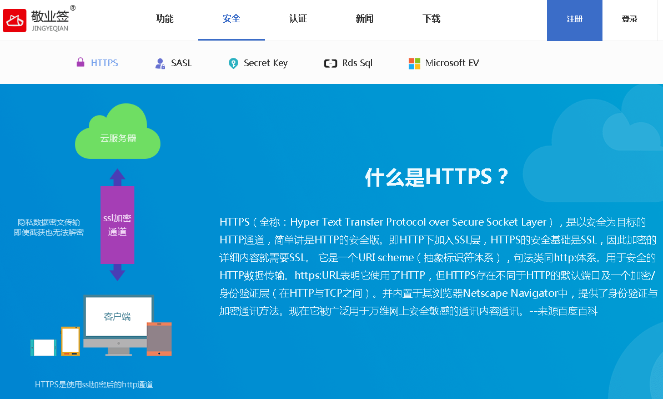Click the gray tablet with orange frame

coord(159,339)
